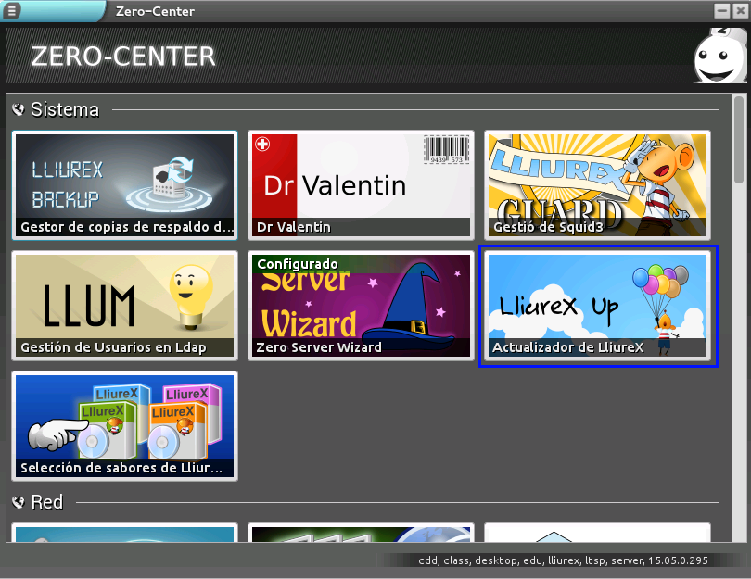Click the flavours version text in status bar

577,560
